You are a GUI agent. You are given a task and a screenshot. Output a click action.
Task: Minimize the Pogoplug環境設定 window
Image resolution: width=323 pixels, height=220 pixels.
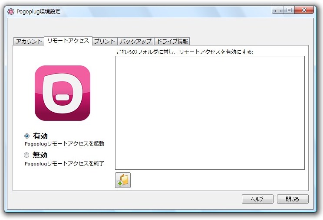(278, 10)
